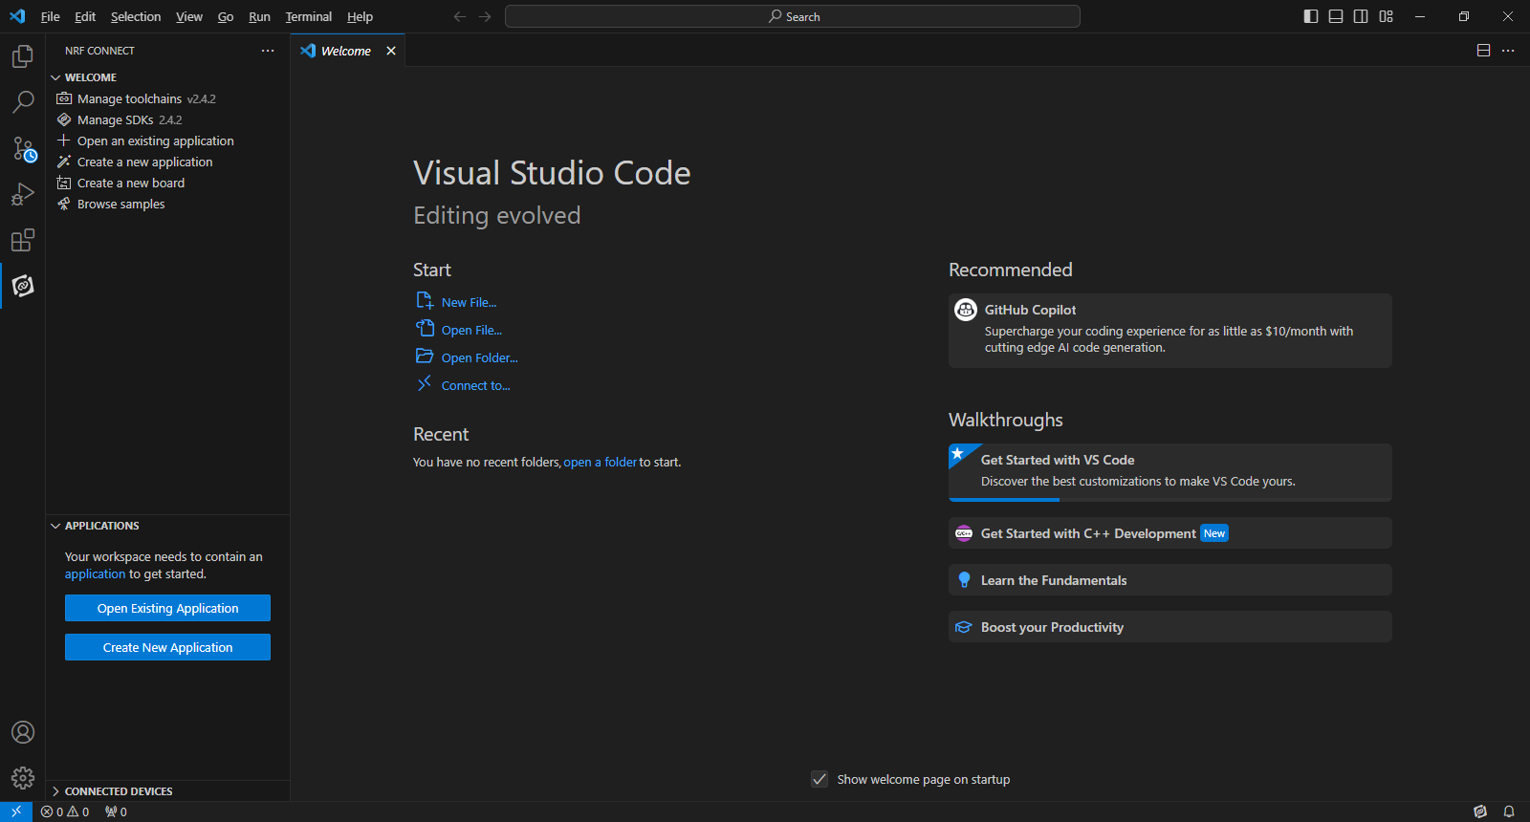
Task: Open the Source Control view
Action: [22, 148]
